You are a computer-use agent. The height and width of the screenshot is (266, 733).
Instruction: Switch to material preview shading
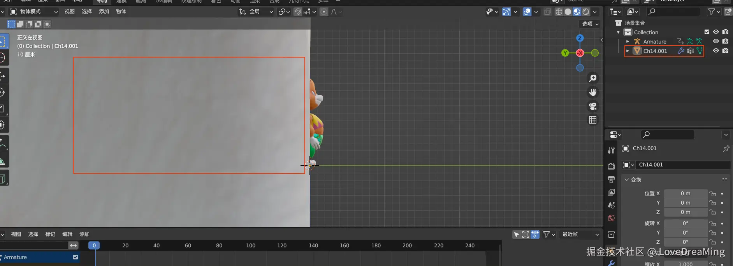pyautogui.click(x=577, y=12)
